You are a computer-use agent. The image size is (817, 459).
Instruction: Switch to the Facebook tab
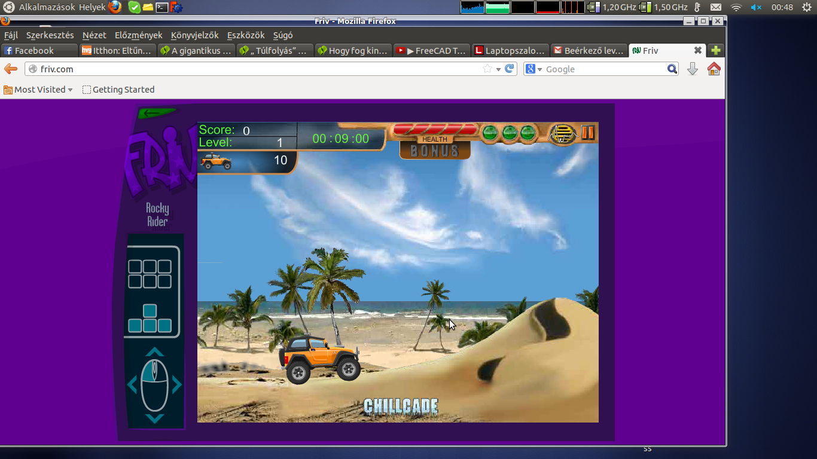[x=39, y=51]
